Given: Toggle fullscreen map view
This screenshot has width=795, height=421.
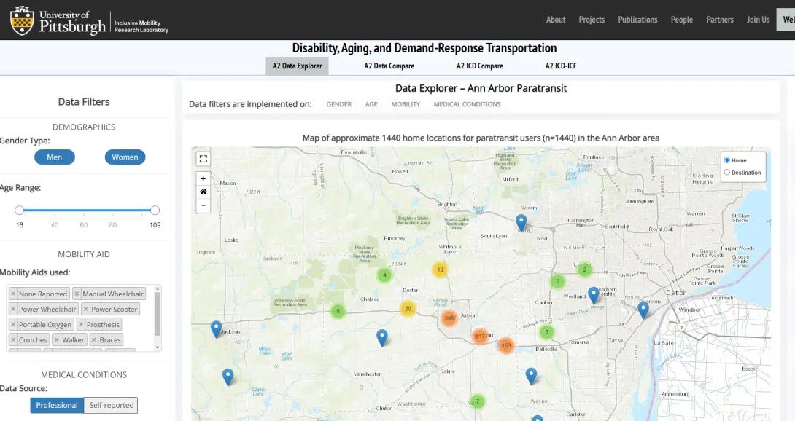Looking at the screenshot, I should [203, 159].
